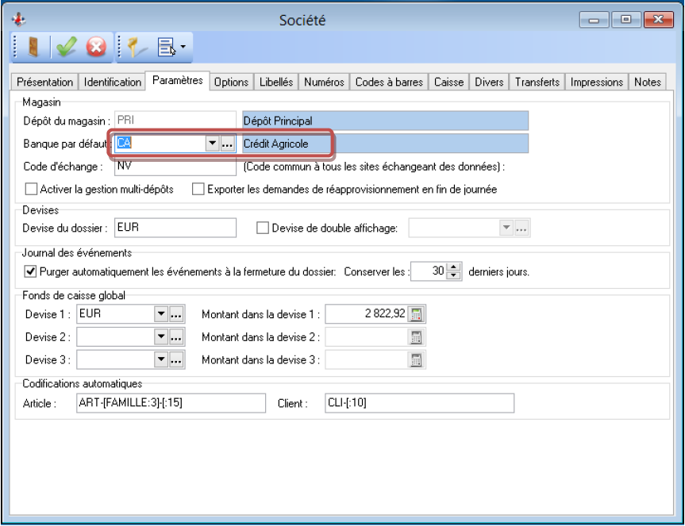The width and height of the screenshot is (685, 526).
Task: Click the Article codification input field
Action: (x=172, y=404)
